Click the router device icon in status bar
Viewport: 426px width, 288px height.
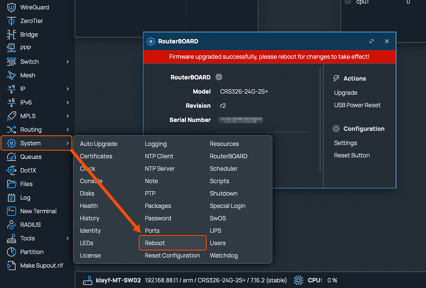[x=88, y=280]
